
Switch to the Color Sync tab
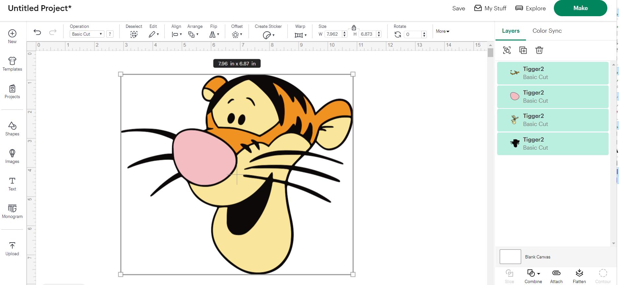pyautogui.click(x=547, y=31)
